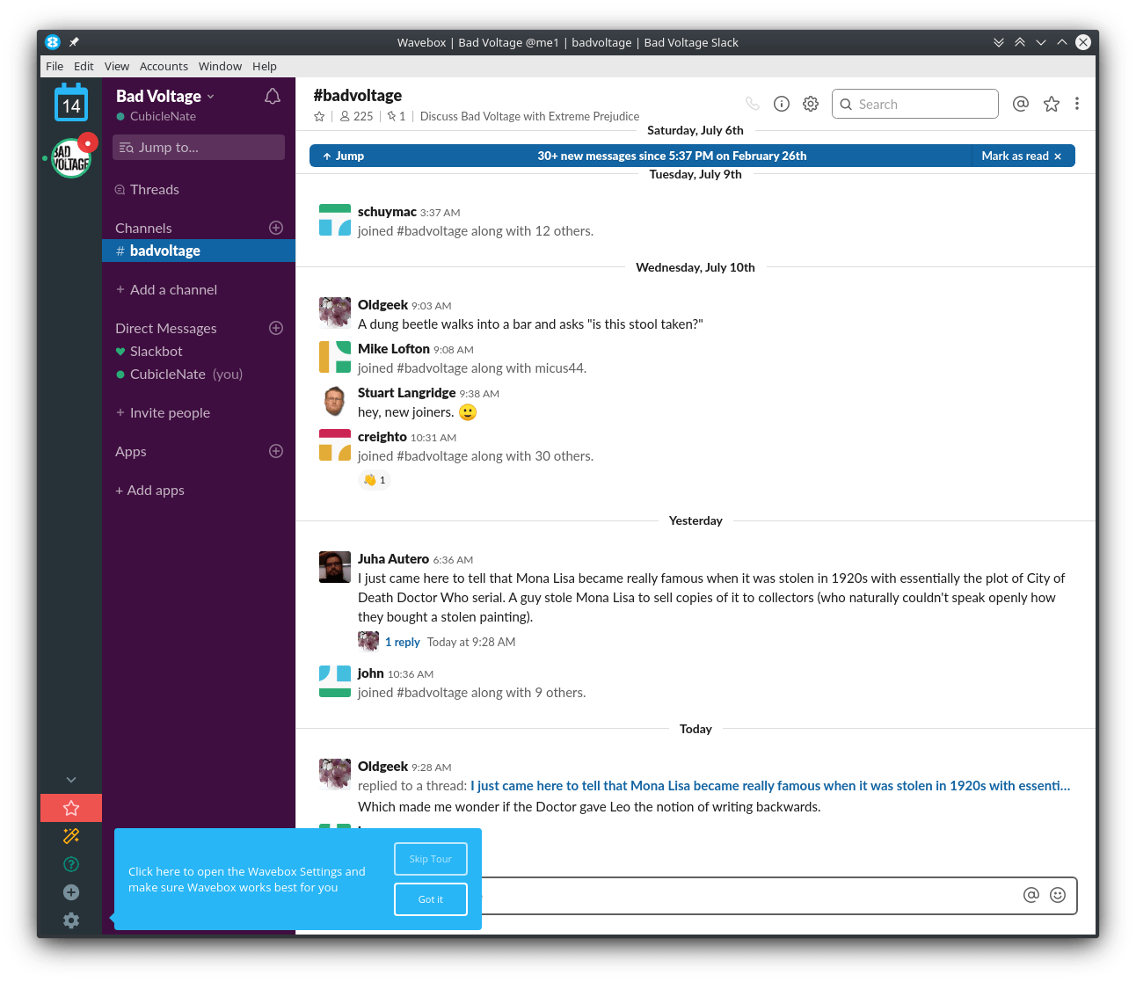
Task: Start a direct message with the plus icon
Action: pyautogui.click(x=276, y=328)
